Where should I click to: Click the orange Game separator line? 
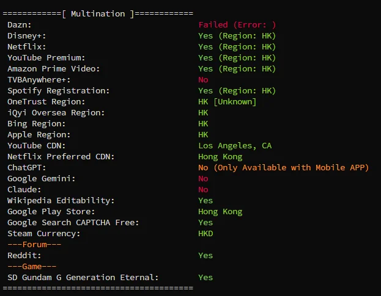(x=32, y=267)
